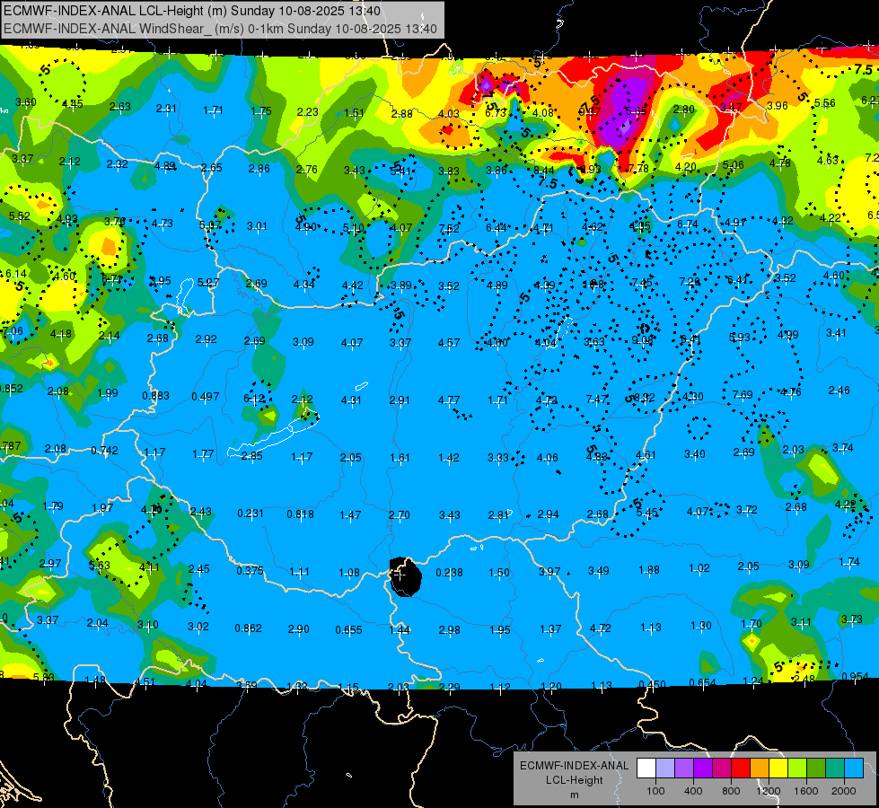Click the wind shear value 7.78
This screenshot has height=808, width=879.
(x=638, y=168)
